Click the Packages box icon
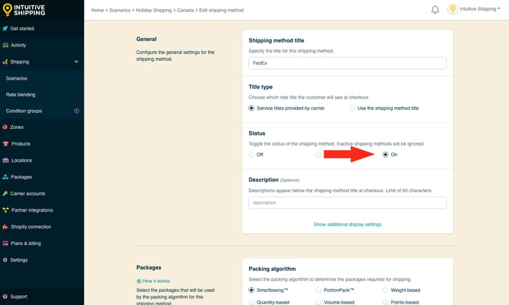509x305 pixels. [5, 177]
